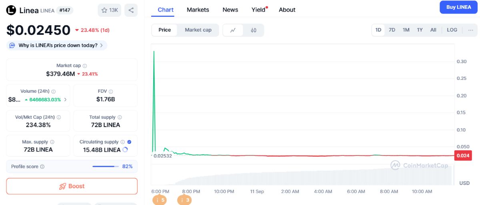Click the circulating supply progress ring
The height and width of the screenshot is (205, 480).
[x=125, y=150]
